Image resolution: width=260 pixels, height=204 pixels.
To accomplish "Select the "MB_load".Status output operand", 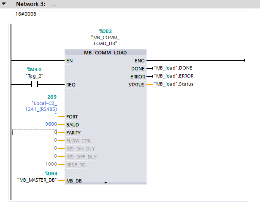I will coord(174,84).
